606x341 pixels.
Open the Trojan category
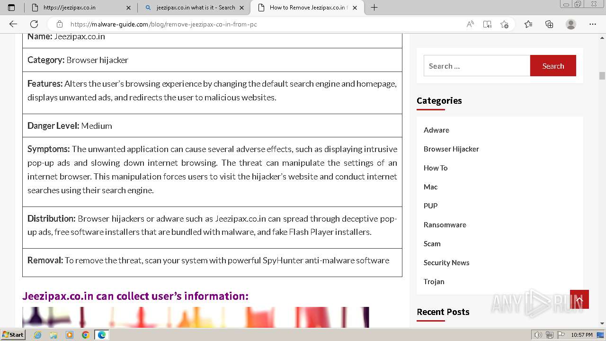tap(434, 281)
